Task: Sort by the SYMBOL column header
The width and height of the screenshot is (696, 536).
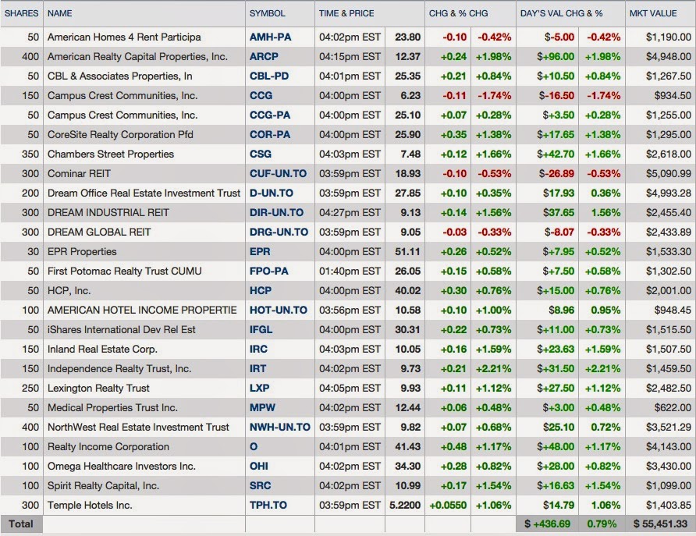Action: point(267,14)
